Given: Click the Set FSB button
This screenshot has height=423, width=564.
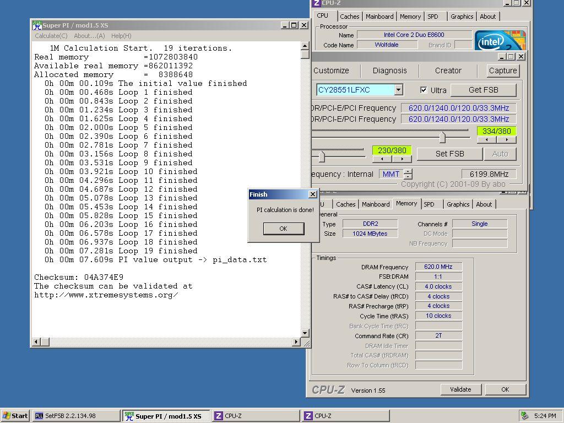Looking at the screenshot, I should (449, 154).
